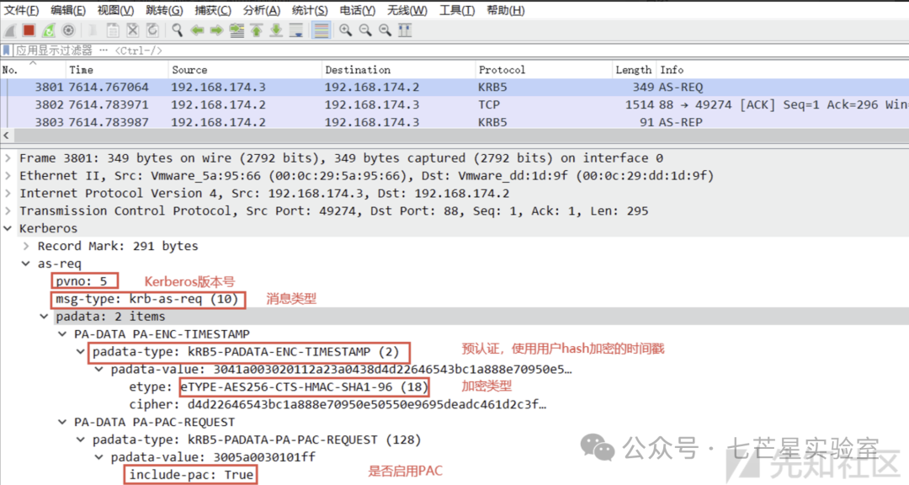
Task: Expand the Ethernet II detail row
Action: [x=8, y=175]
